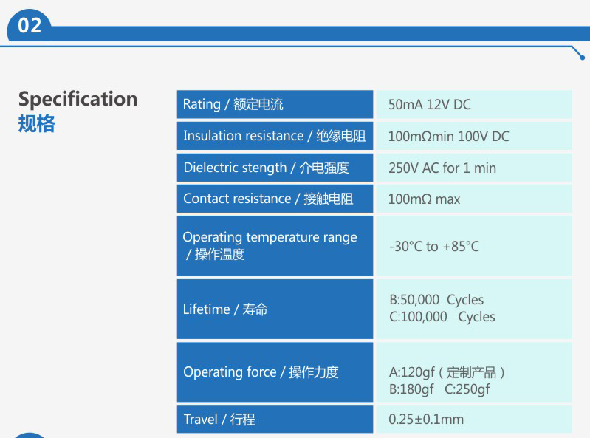This screenshot has width=590, height=438.
Task: Select the 50mA 12V DC value cell
Action: [474, 104]
